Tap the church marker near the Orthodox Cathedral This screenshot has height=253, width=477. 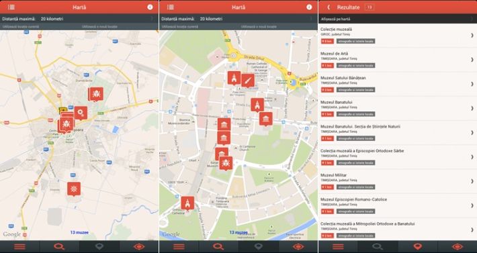pyautogui.click(x=187, y=203)
